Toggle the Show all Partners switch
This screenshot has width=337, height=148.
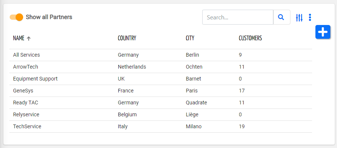pyautogui.click(x=16, y=17)
